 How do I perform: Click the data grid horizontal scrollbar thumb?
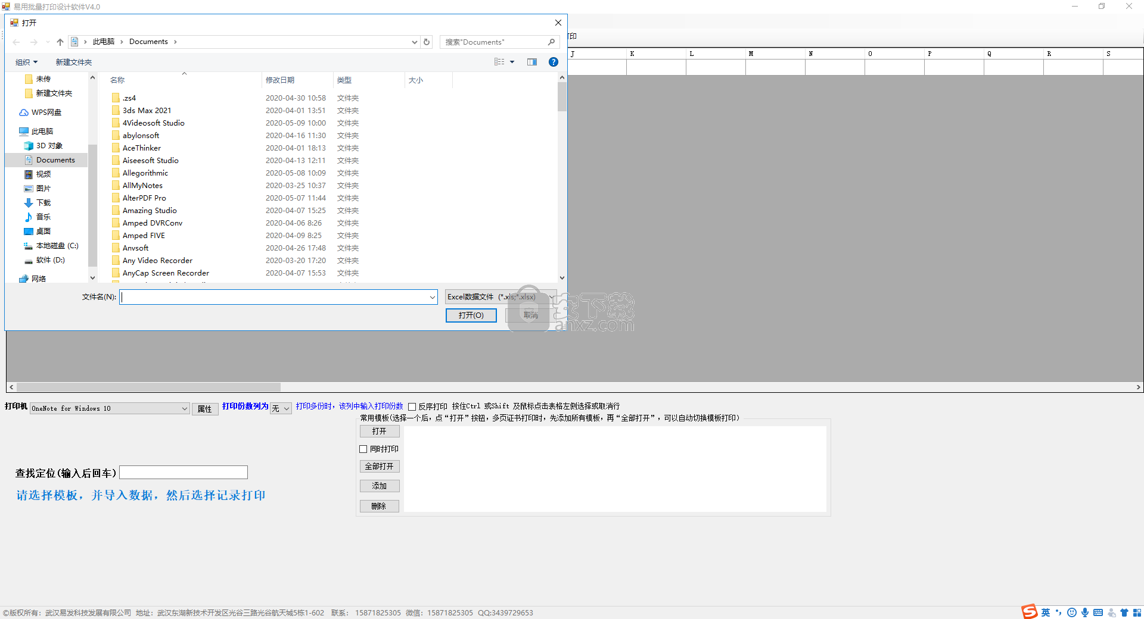click(x=148, y=387)
